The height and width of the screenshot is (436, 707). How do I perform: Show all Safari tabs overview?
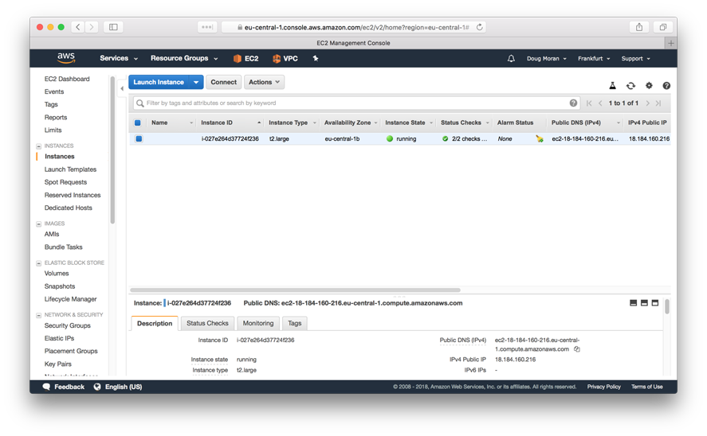[663, 27]
